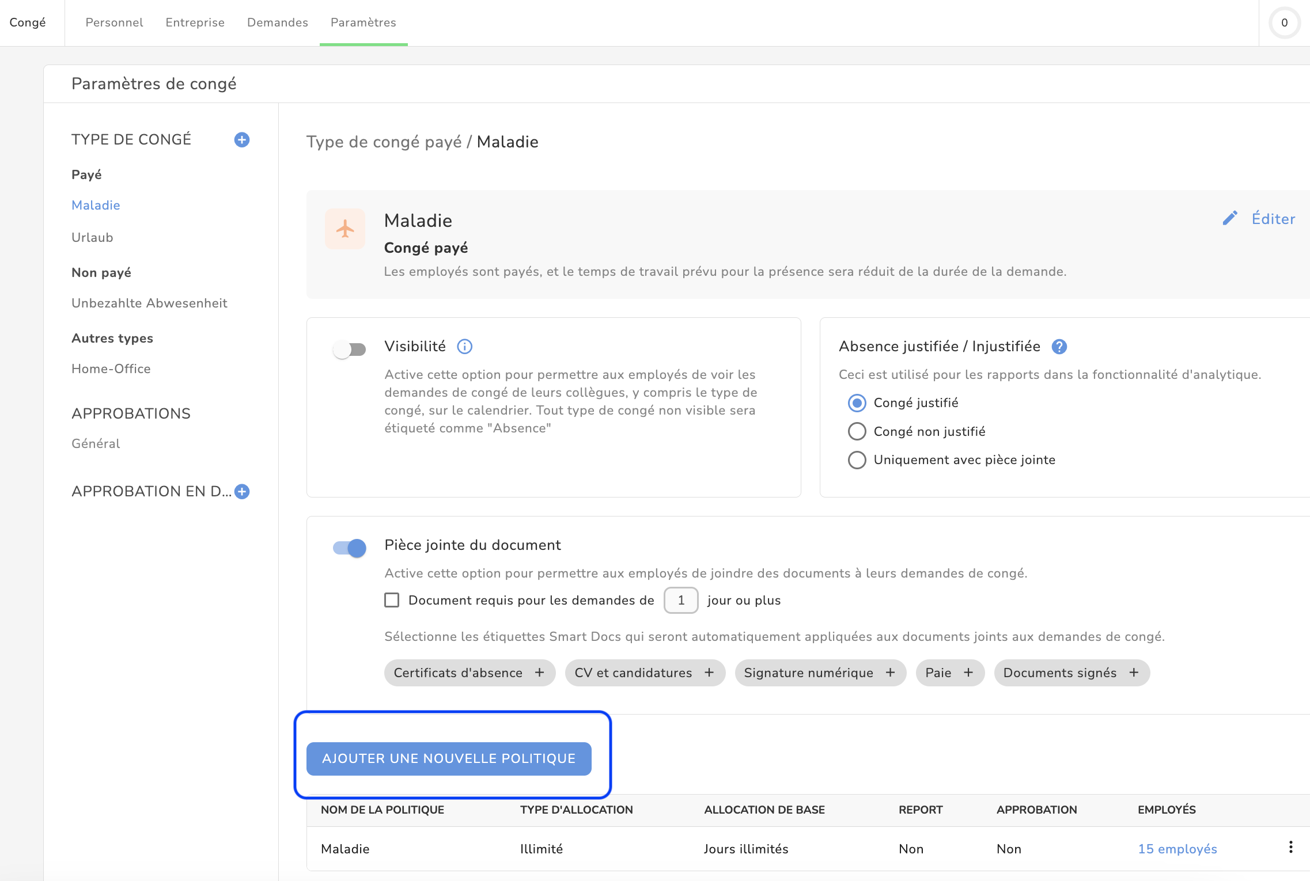Click plus icon beside TYPE DE CONGÉ
Image resolution: width=1310 pixels, height=881 pixels.
pyautogui.click(x=242, y=140)
